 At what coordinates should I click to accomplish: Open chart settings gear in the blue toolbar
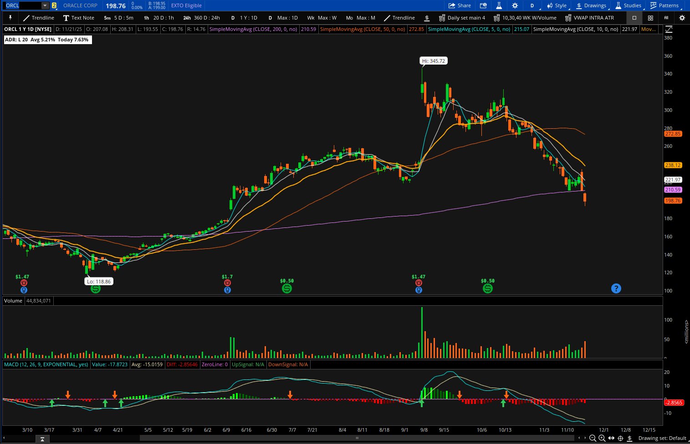coord(515,5)
